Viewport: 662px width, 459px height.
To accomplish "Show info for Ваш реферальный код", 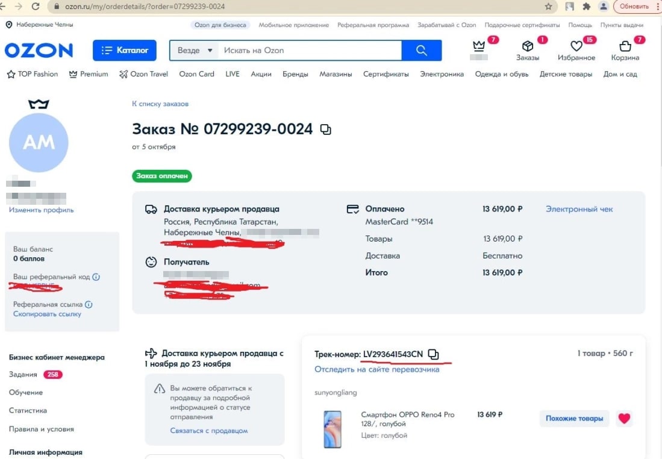I will pyautogui.click(x=96, y=277).
